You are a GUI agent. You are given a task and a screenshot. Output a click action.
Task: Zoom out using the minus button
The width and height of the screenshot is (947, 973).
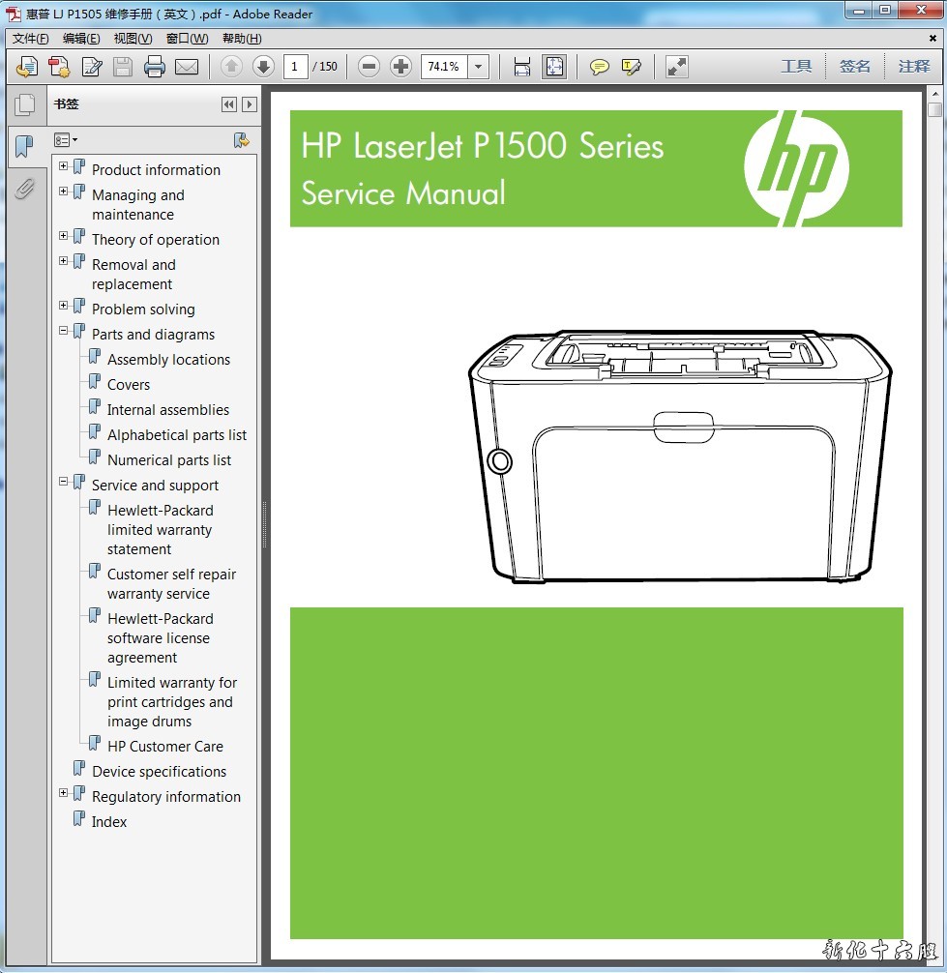pos(369,67)
